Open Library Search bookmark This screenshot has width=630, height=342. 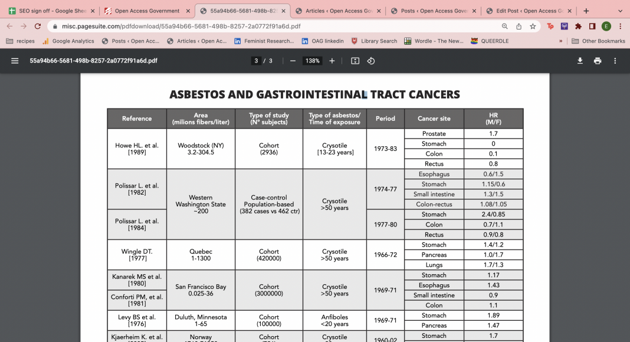(x=374, y=41)
